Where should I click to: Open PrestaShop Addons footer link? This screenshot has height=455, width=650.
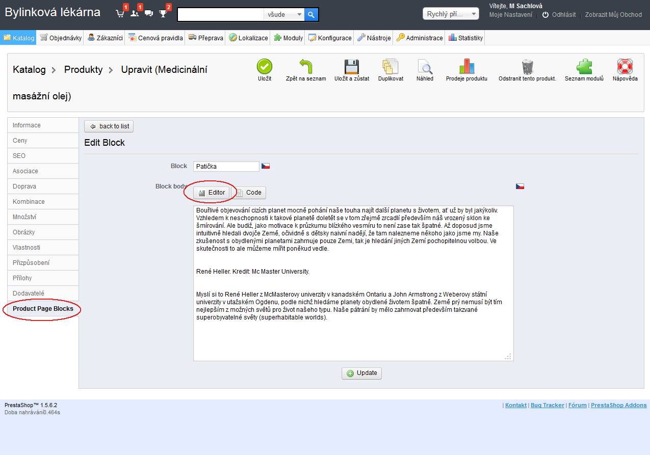619,405
